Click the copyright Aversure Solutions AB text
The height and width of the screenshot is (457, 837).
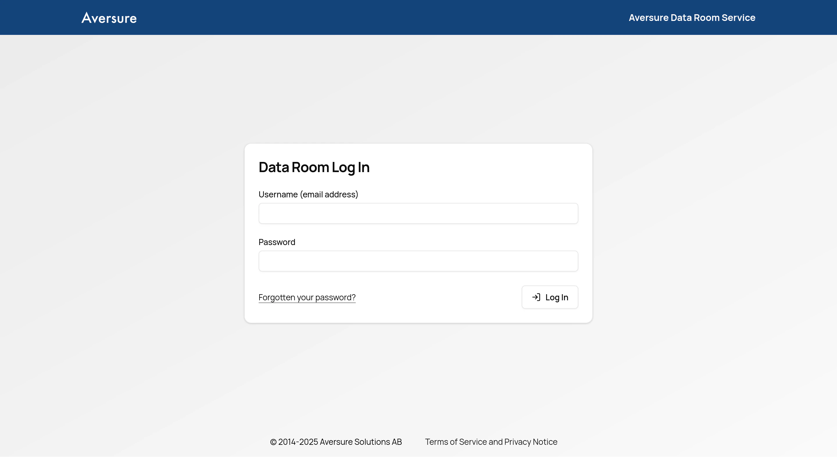pos(336,441)
